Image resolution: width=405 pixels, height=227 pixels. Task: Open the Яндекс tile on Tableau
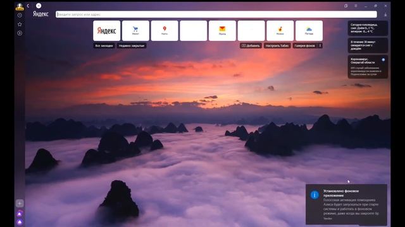coord(107,31)
